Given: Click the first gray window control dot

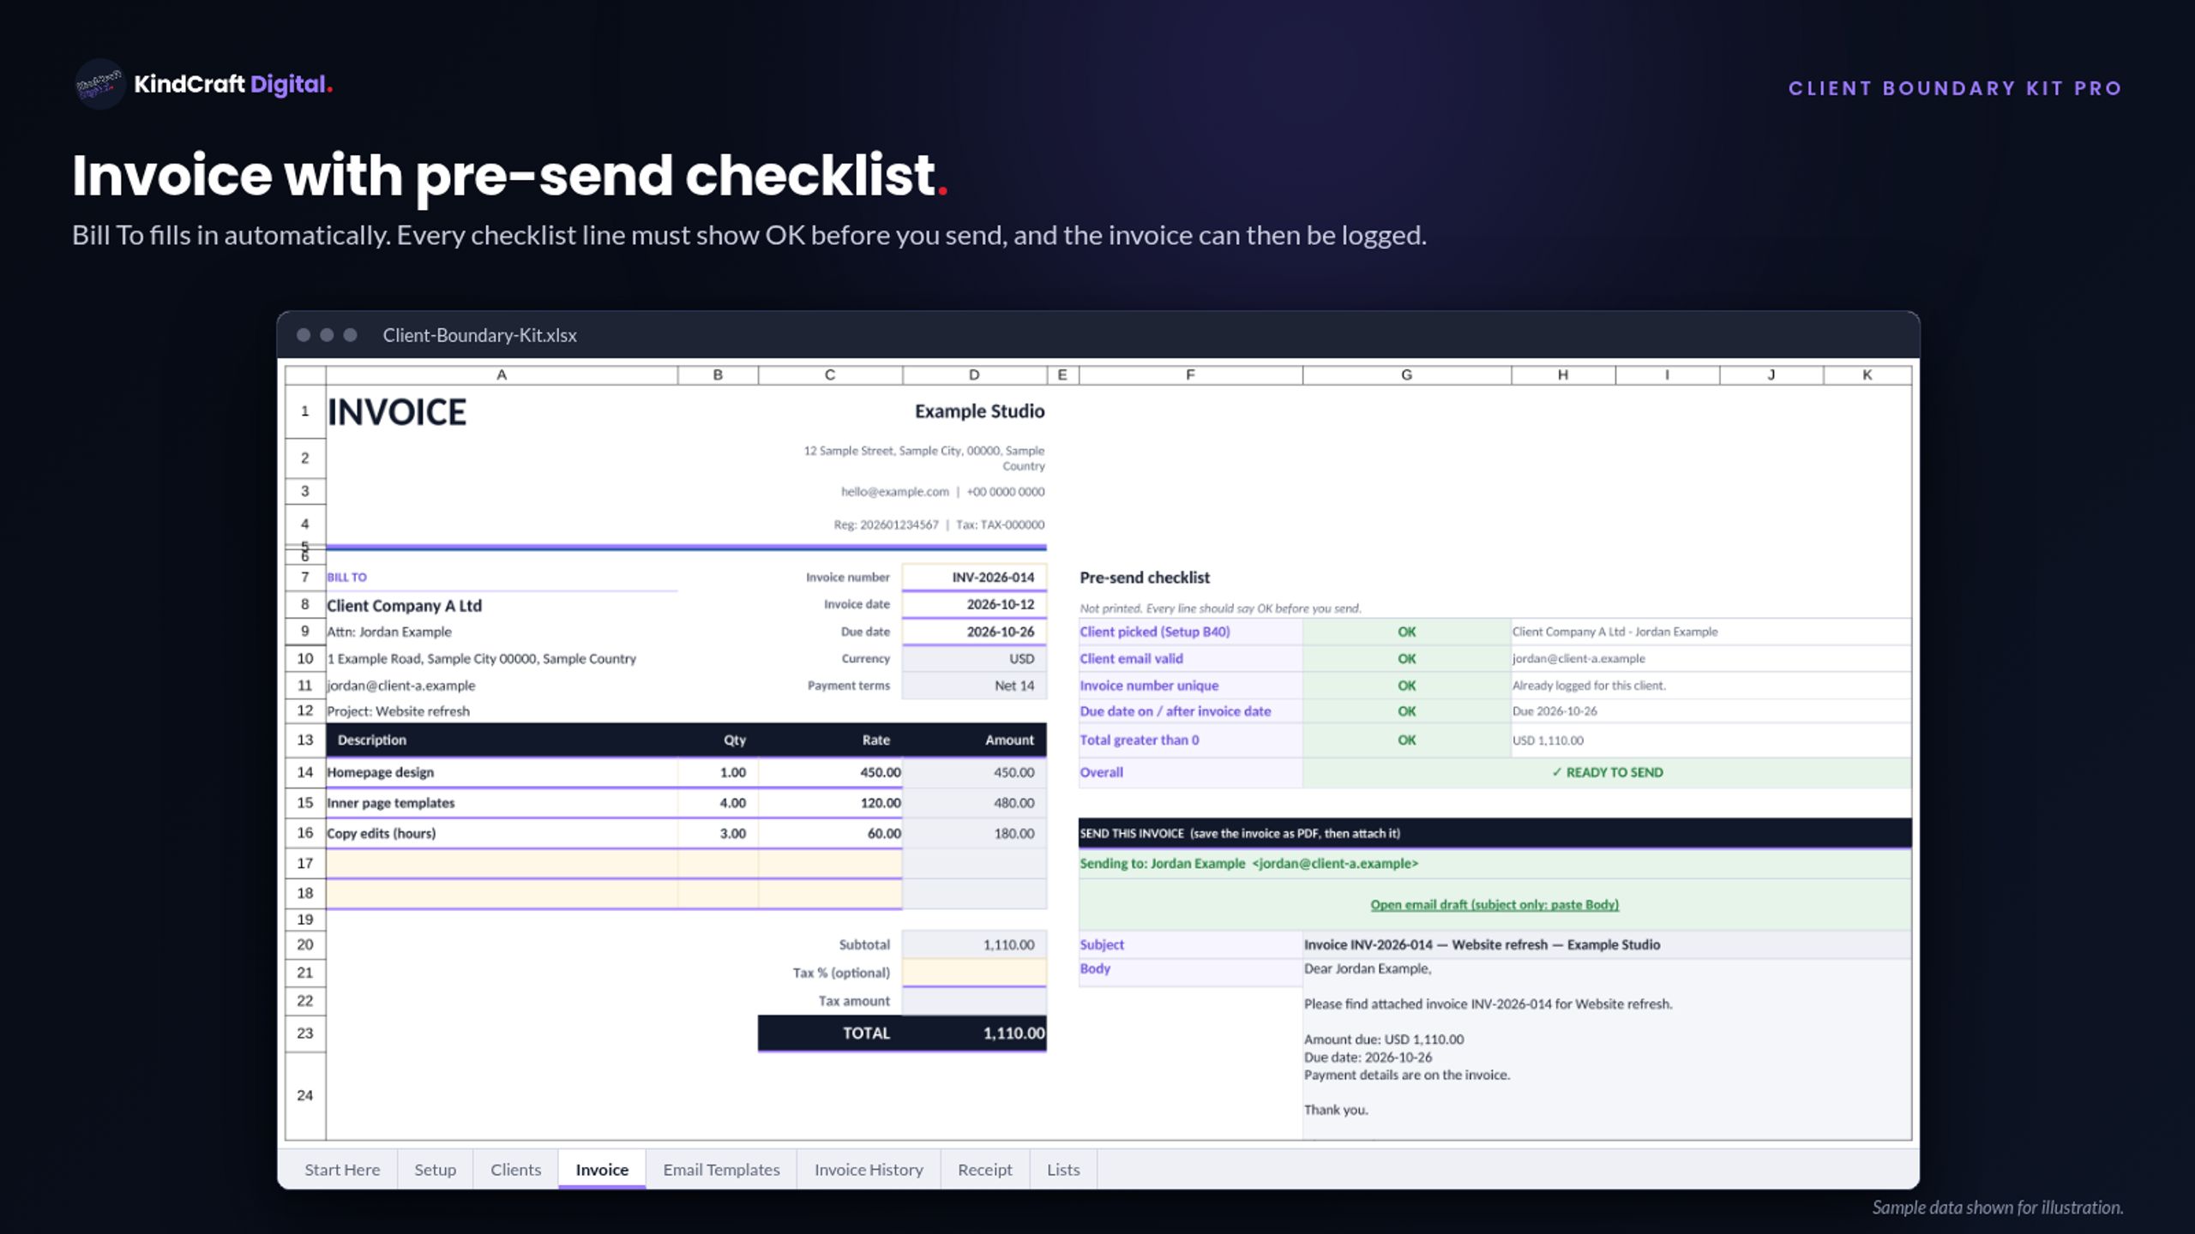Looking at the screenshot, I should pyautogui.click(x=303, y=335).
